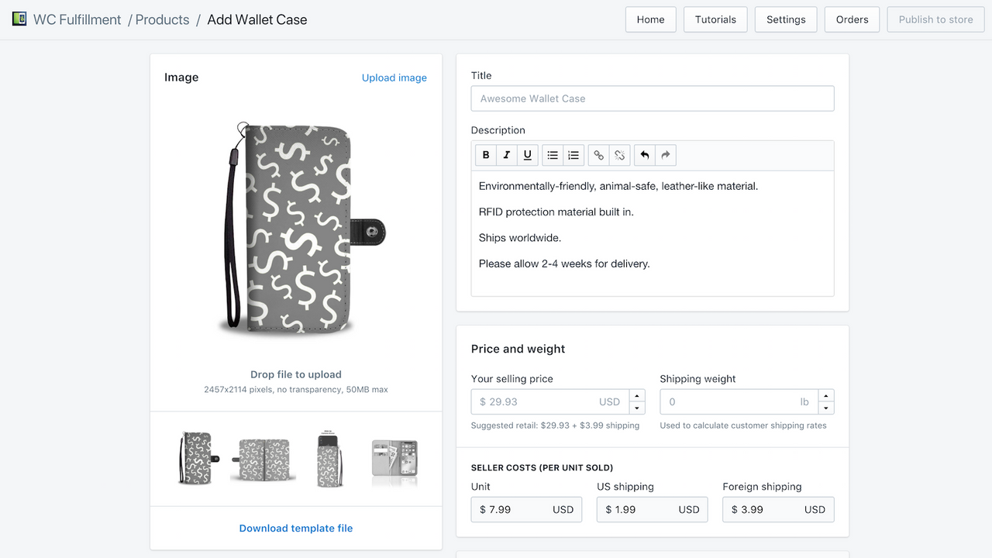Insert a bulleted list
The height and width of the screenshot is (558, 992).
(553, 155)
